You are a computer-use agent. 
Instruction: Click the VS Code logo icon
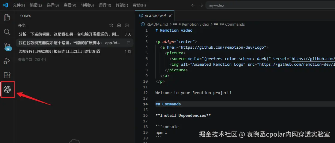[x=5, y=5]
